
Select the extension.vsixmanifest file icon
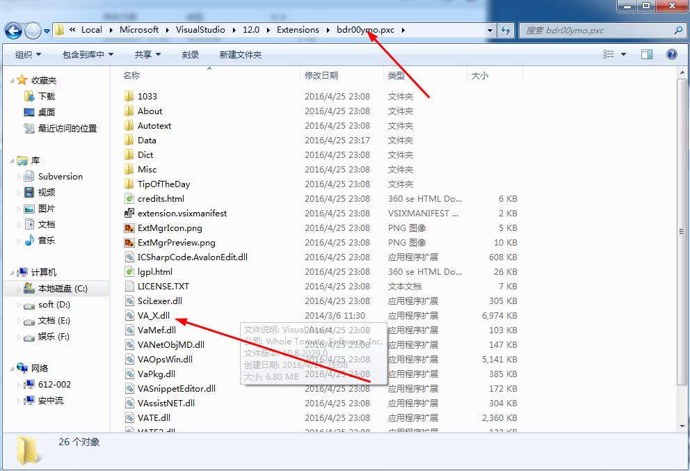coord(129,213)
